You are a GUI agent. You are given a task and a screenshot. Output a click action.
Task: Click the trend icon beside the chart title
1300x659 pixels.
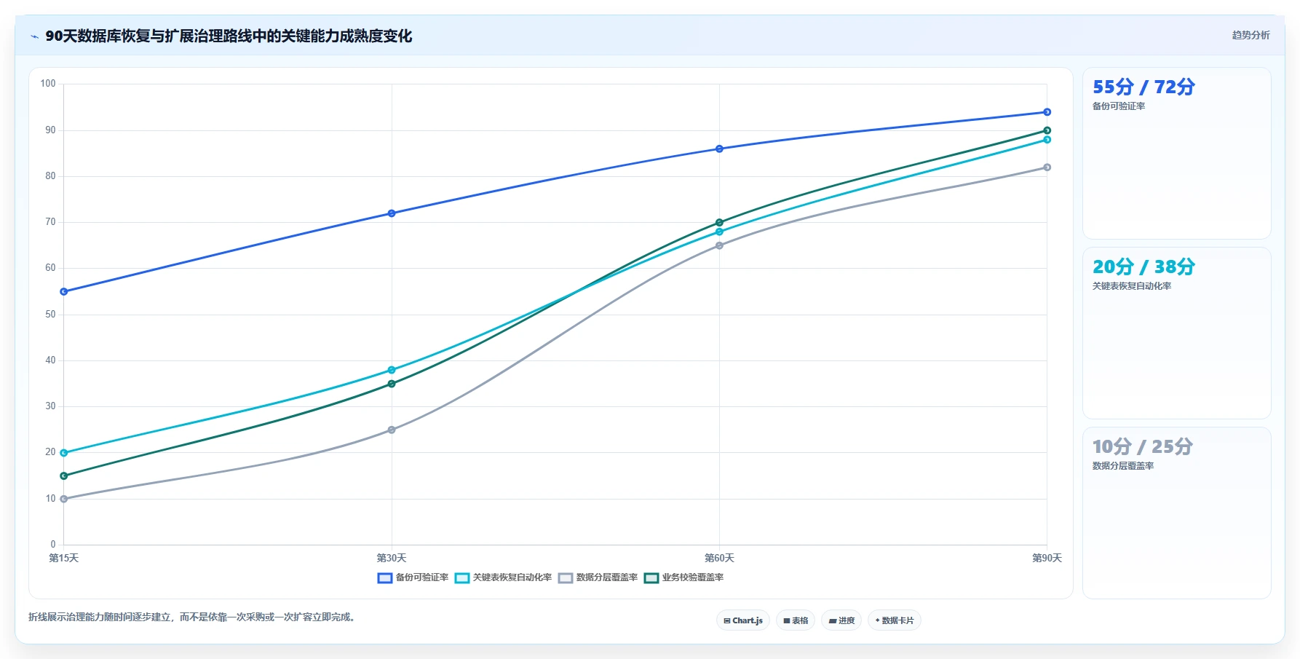[x=34, y=36]
